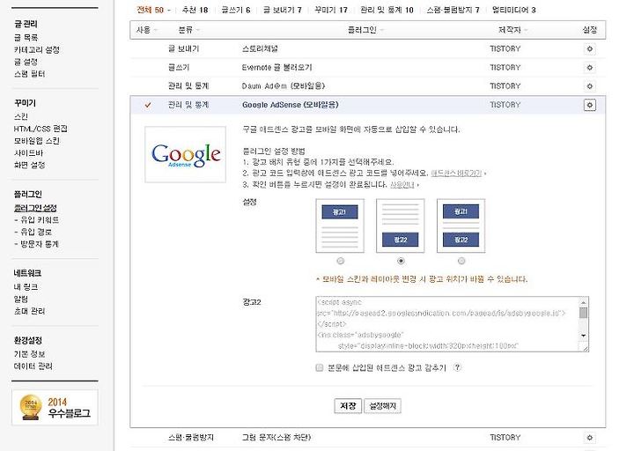Open 데이터 관리 in the sidebar

point(33,366)
